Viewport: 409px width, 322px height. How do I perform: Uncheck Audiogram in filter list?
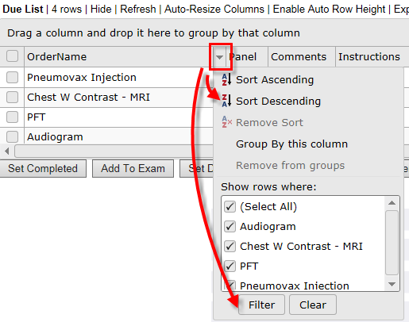230,226
